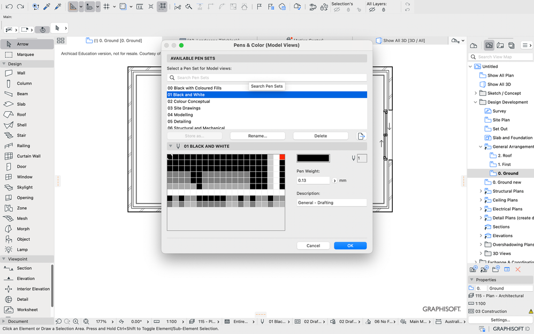Image resolution: width=534 pixels, height=334 pixels.
Task: Open the Pen Weight arrow dropdown
Action: pyautogui.click(x=334, y=180)
